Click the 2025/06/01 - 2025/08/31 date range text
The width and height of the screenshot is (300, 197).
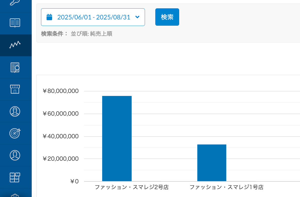coord(94,17)
